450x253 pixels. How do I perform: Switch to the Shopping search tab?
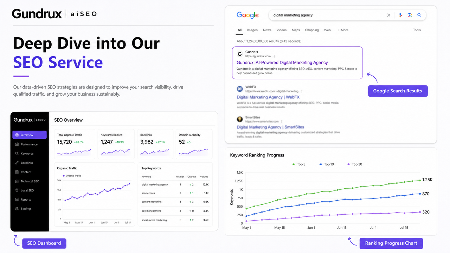312,30
